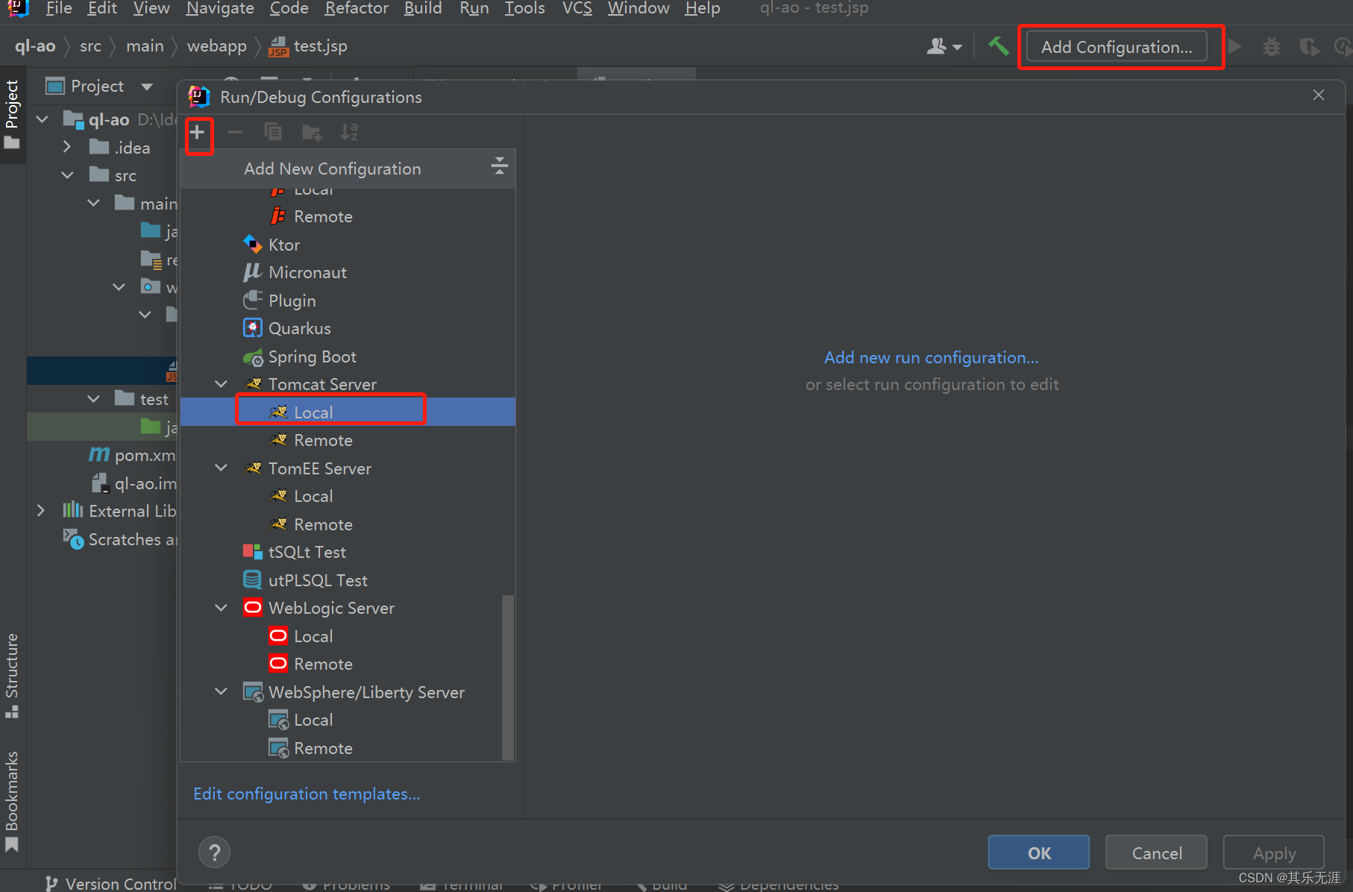Open the Navigate menu
This screenshot has width=1353, height=892.
(x=220, y=8)
